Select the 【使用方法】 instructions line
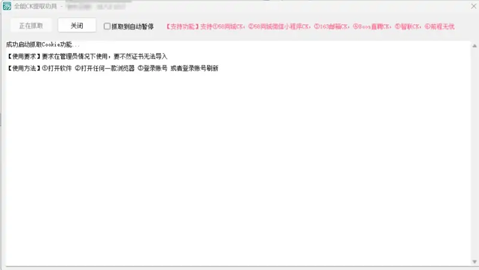The image size is (479, 270). click(111, 69)
